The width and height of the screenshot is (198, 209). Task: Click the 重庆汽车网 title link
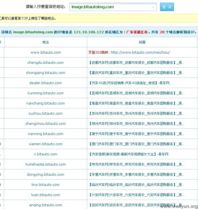pos(137,73)
